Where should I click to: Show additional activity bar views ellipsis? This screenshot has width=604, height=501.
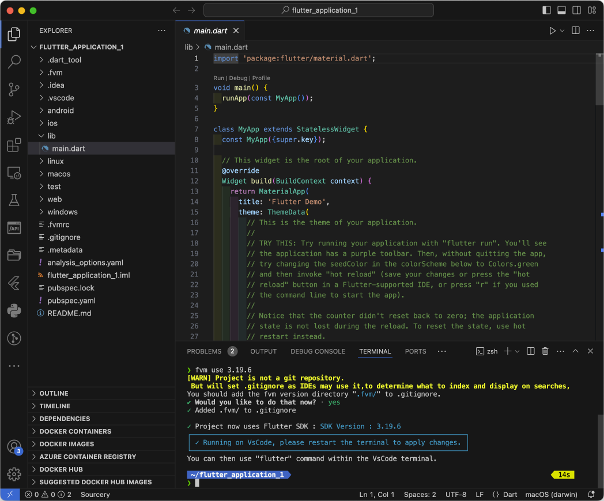(x=14, y=366)
